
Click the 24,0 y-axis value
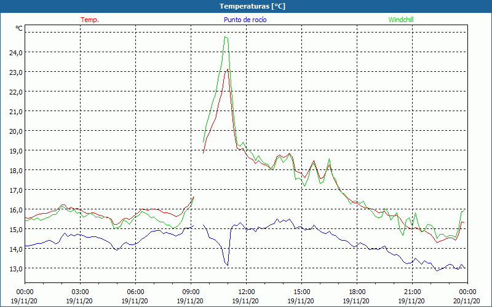pos(16,53)
